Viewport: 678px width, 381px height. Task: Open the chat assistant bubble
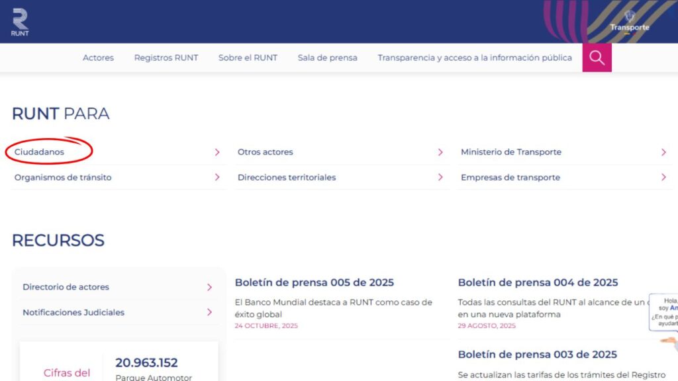point(664,314)
